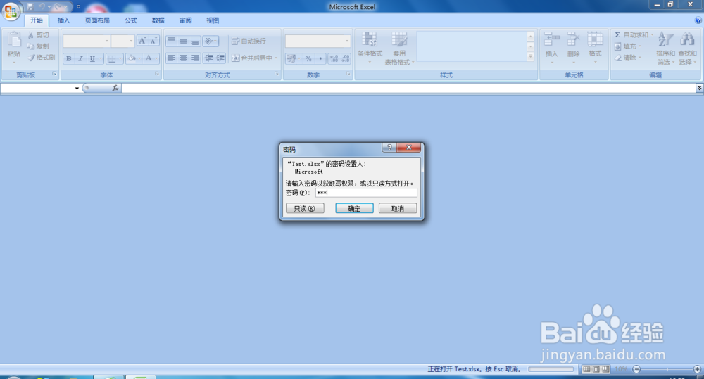The width and height of the screenshot is (704, 379).
Task: Click the fx insert function icon
Action: pyautogui.click(x=115, y=89)
